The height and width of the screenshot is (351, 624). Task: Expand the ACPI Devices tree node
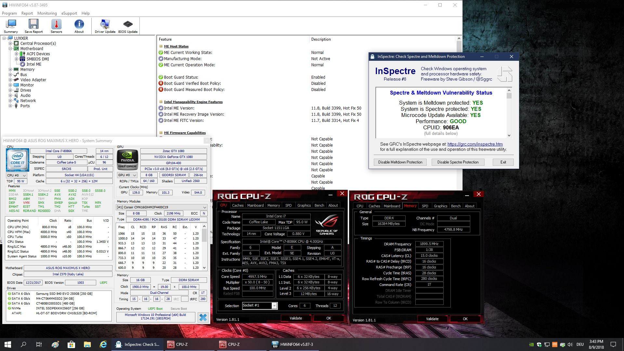[17, 54]
